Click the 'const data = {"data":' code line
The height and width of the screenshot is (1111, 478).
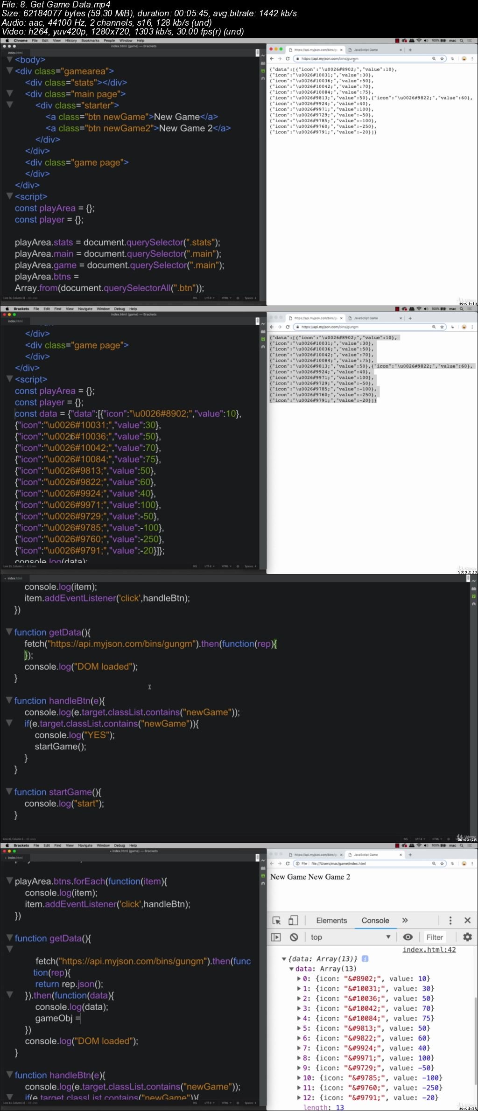[128, 414]
